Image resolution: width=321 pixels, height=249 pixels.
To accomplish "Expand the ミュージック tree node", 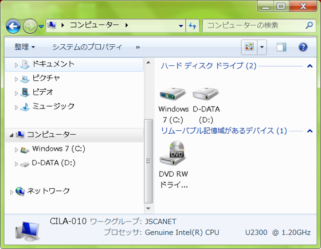I will pos(16,107).
